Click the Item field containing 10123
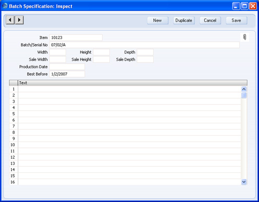 (x=76, y=37)
